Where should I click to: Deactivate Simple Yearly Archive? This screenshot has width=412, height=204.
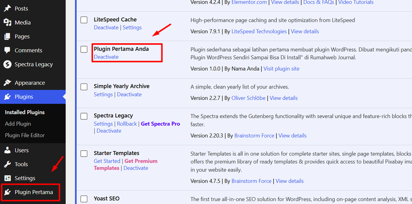tap(129, 94)
